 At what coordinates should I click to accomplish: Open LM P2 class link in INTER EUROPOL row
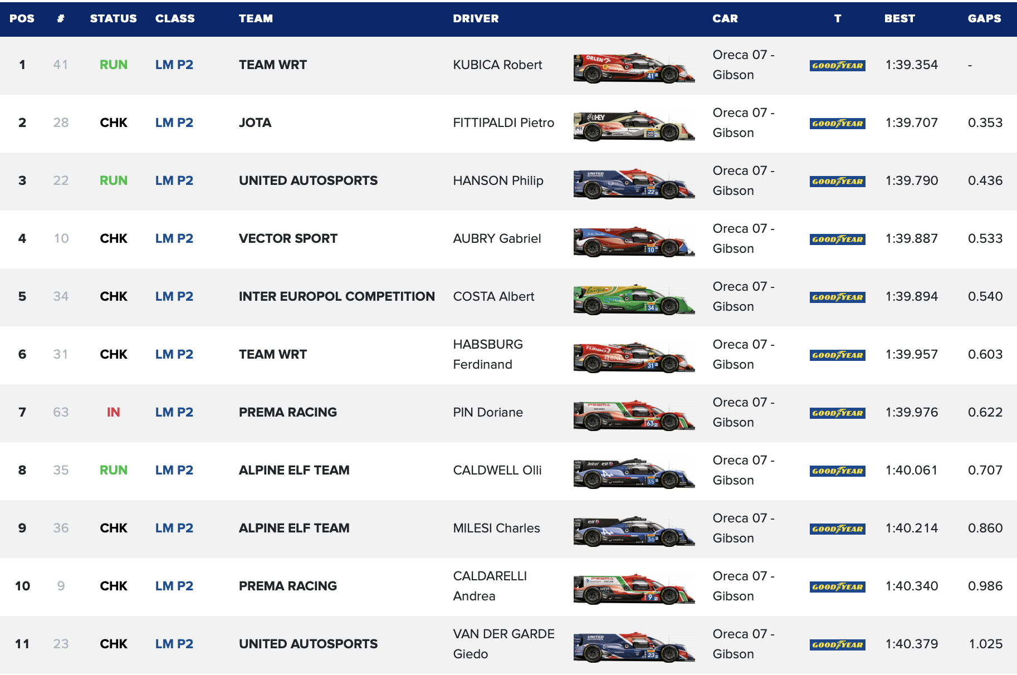click(174, 296)
